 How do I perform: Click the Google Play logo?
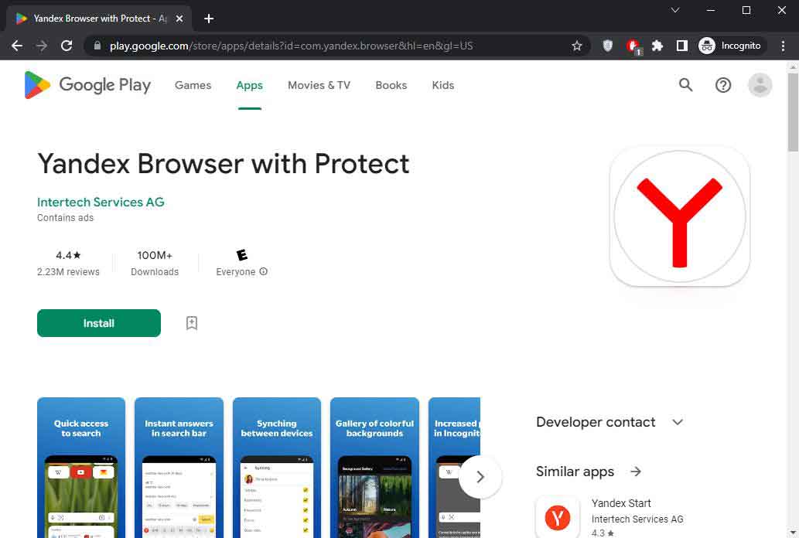87,85
